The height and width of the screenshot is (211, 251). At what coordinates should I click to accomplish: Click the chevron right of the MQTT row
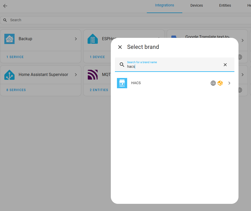pyautogui.click(x=243, y=75)
